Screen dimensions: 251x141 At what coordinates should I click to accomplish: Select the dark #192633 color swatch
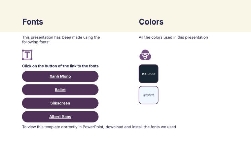coord(149,74)
